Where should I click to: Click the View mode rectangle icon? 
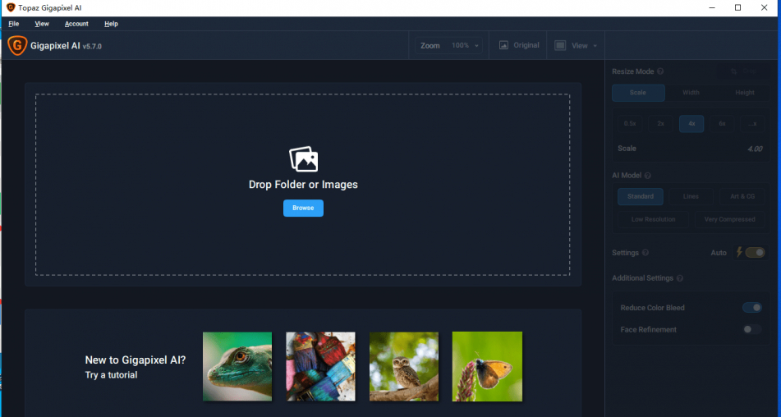point(560,45)
